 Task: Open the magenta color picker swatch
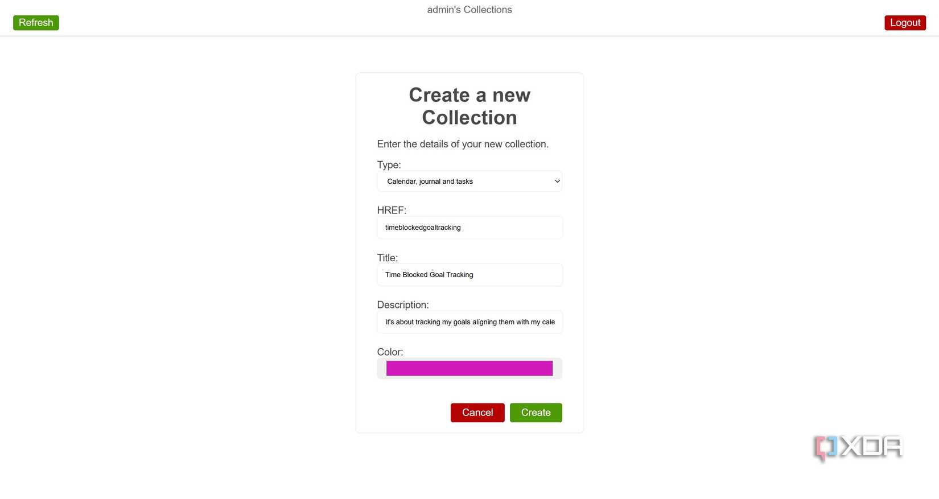tap(469, 369)
